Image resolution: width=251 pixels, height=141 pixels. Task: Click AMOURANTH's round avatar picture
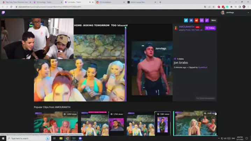pyautogui.click(x=176, y=28)
